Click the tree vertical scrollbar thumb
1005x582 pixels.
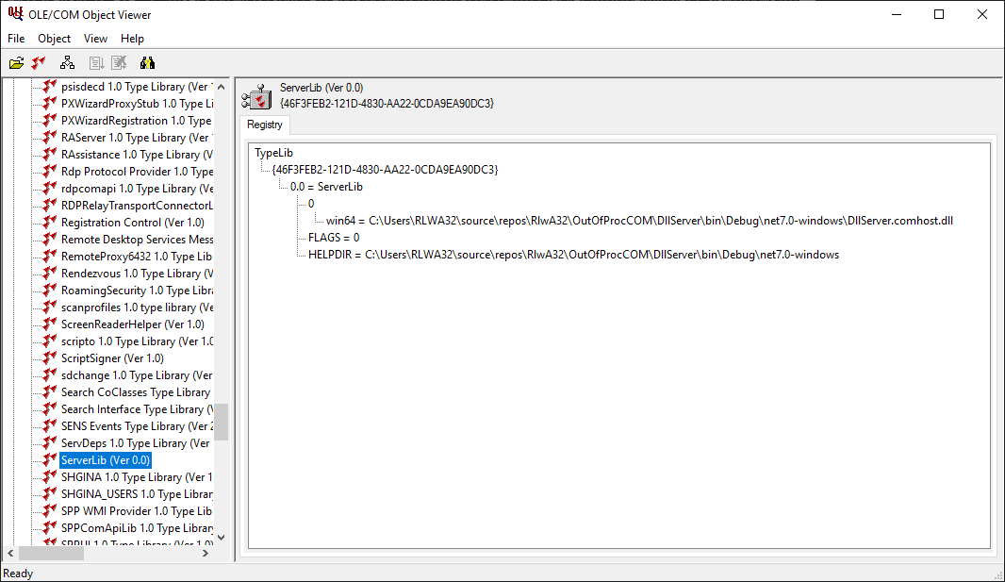[222, 422]
